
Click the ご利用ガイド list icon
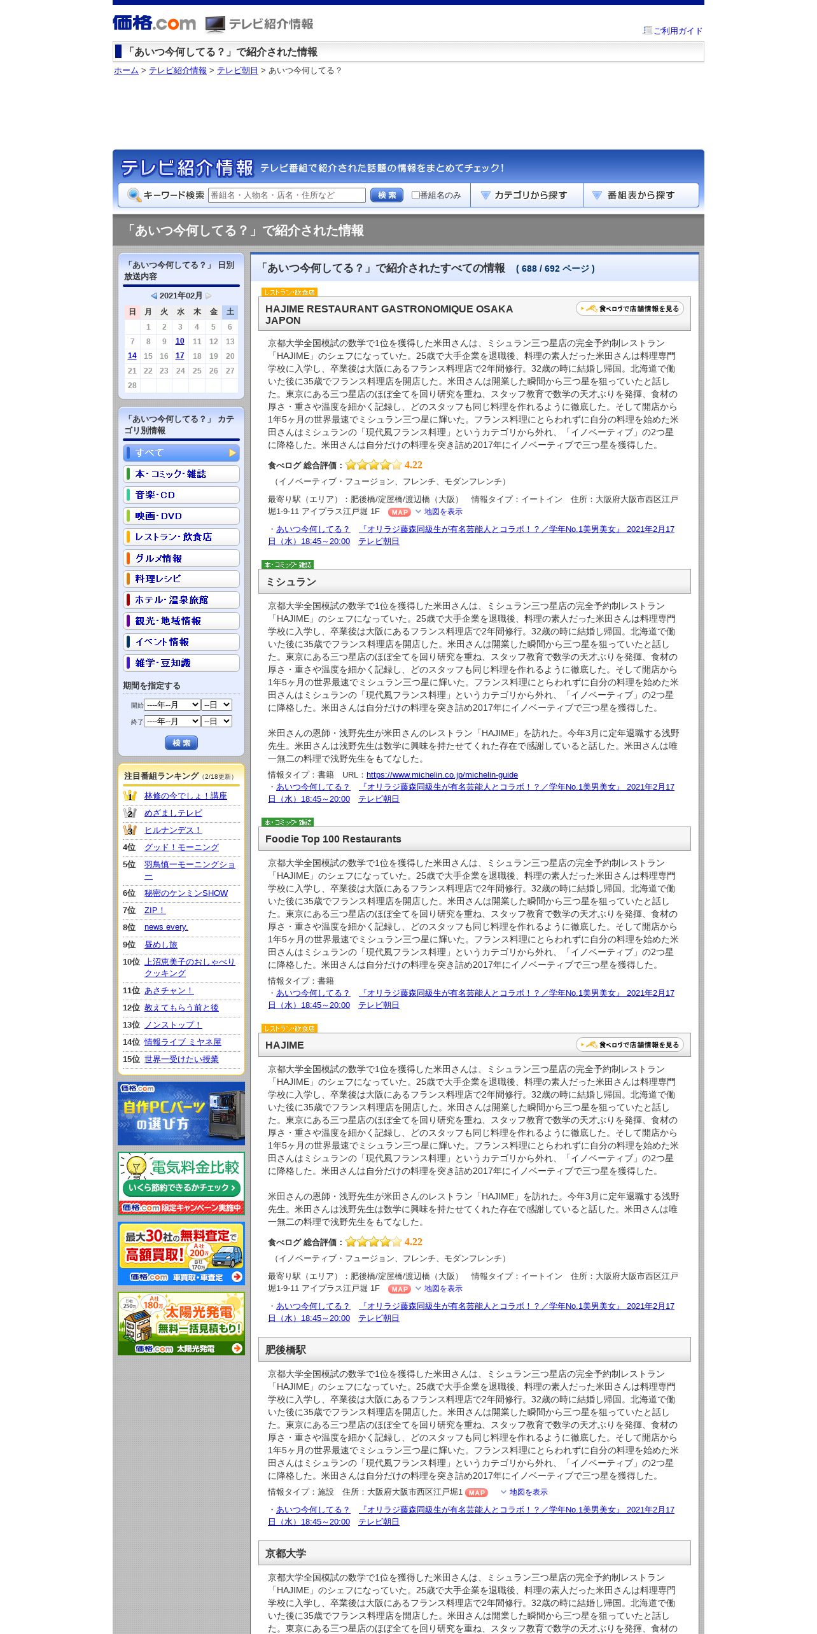648,30
